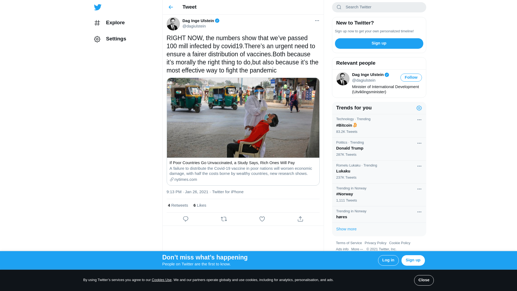
Task: Like the tweet with the heart icon
Action: pos(262,219)
